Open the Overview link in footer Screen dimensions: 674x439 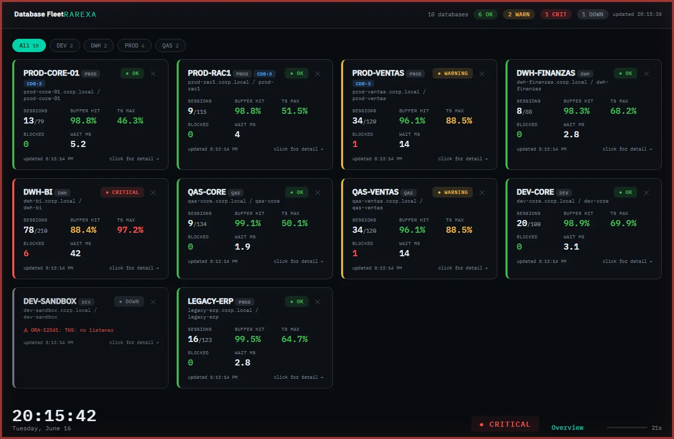[567, 427]
